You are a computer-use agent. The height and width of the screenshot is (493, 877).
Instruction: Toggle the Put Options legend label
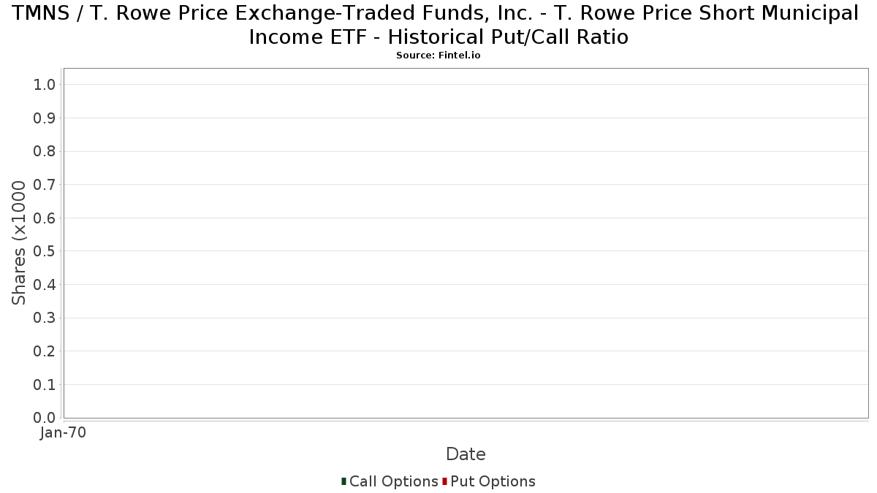493,481
